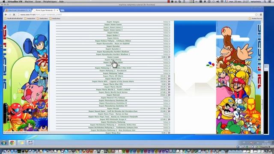This screenshot has width=274, height=154.
Task: Click the Chrome icon in Windows taskbar
Action: tap(12, 143)
